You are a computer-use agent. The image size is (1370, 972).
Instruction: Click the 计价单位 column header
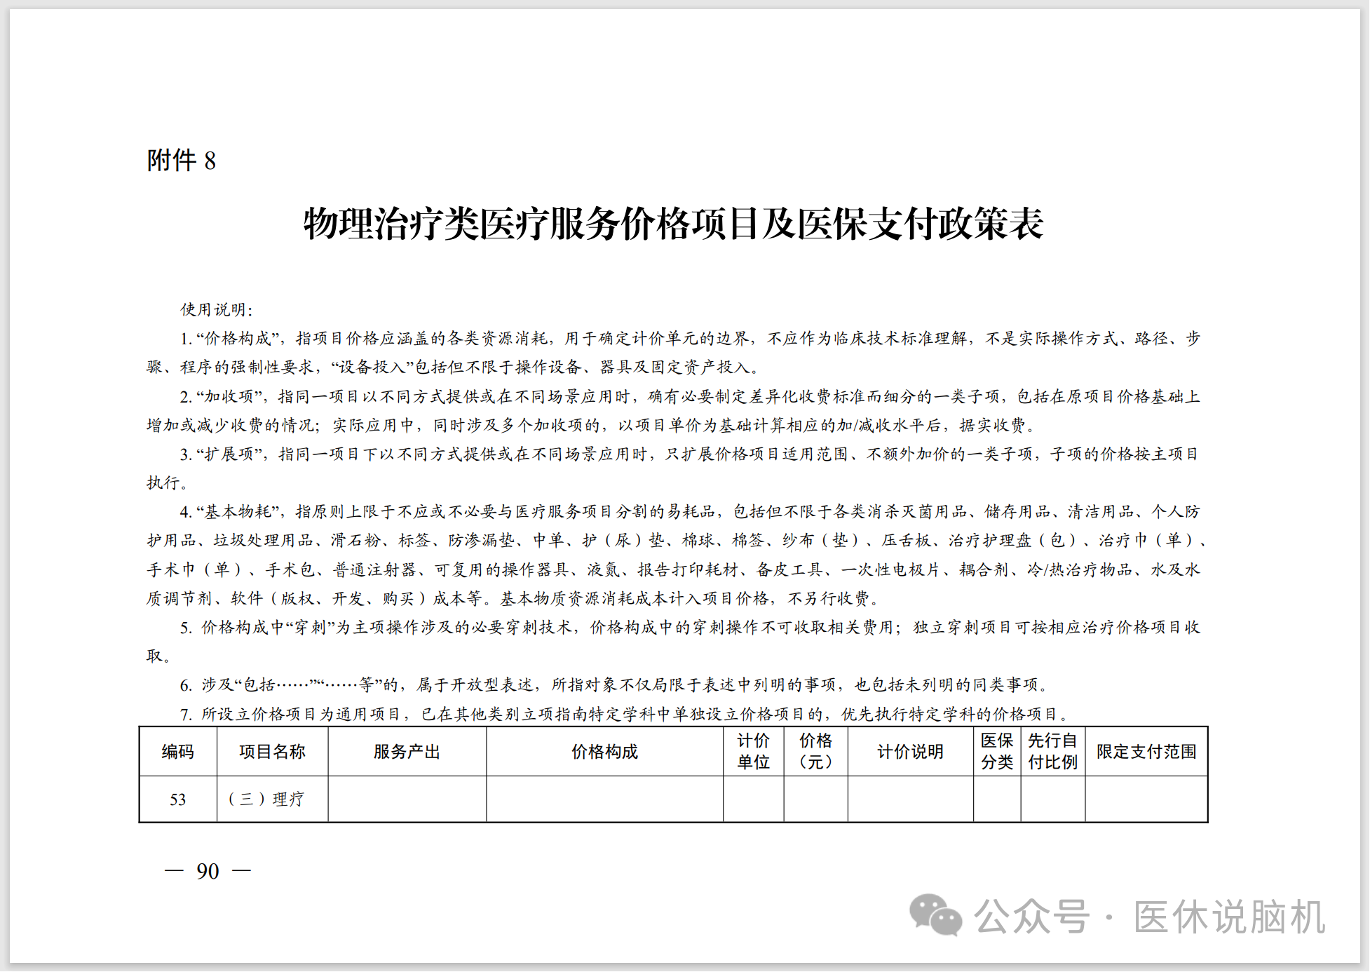click(x=753, y=752)
